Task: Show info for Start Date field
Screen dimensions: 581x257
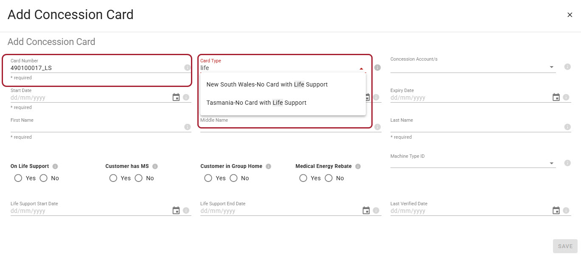Action: [186, 97]
